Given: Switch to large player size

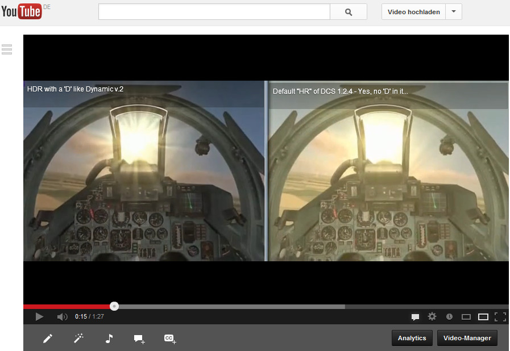Looking at the screenshot, I should tap(483, 317).
